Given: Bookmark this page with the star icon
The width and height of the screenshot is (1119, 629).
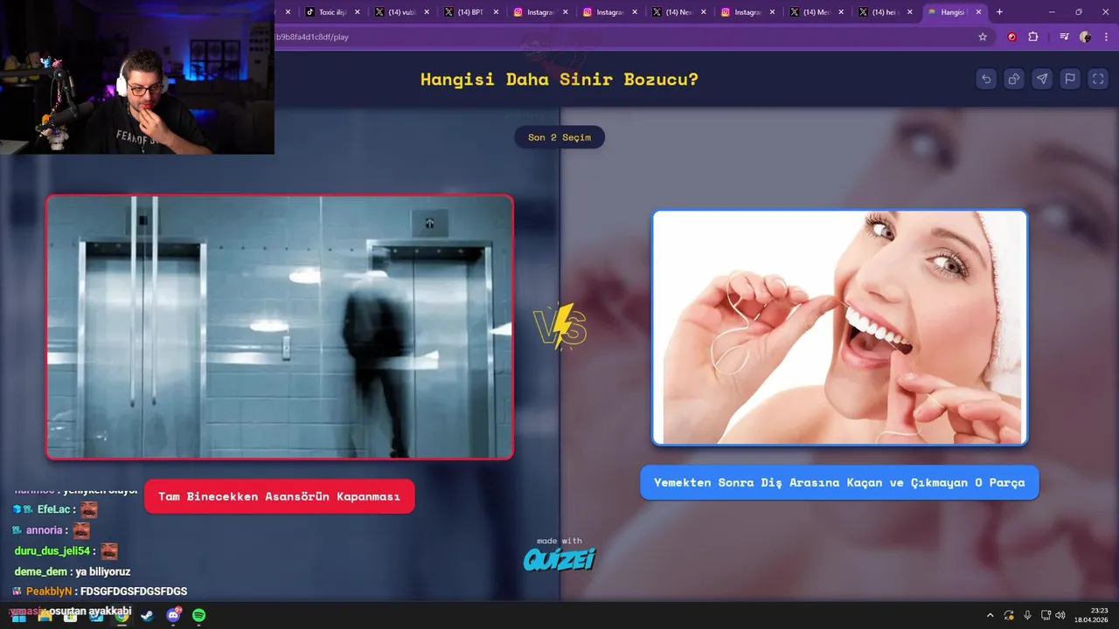Looking at the screenshot, I should coord(983,37).
